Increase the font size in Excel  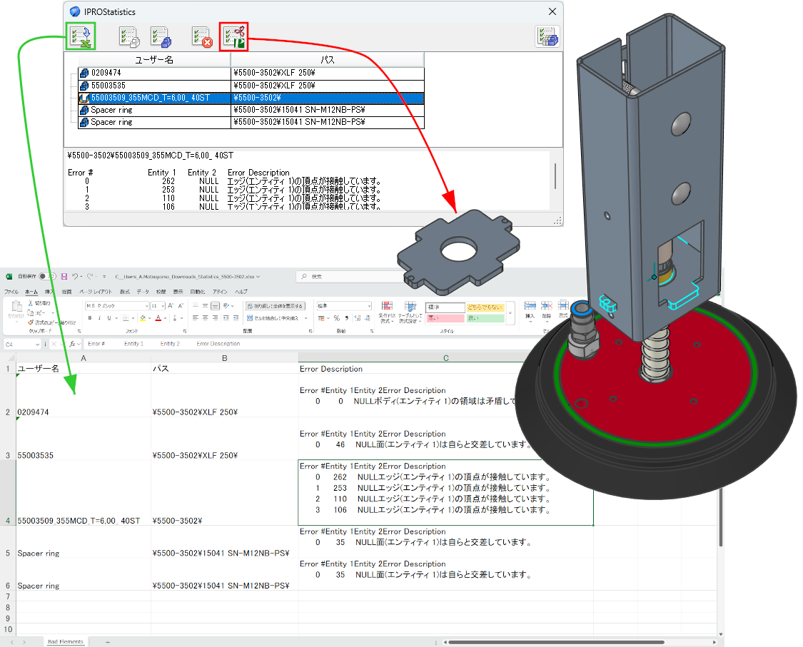point(171,305)
